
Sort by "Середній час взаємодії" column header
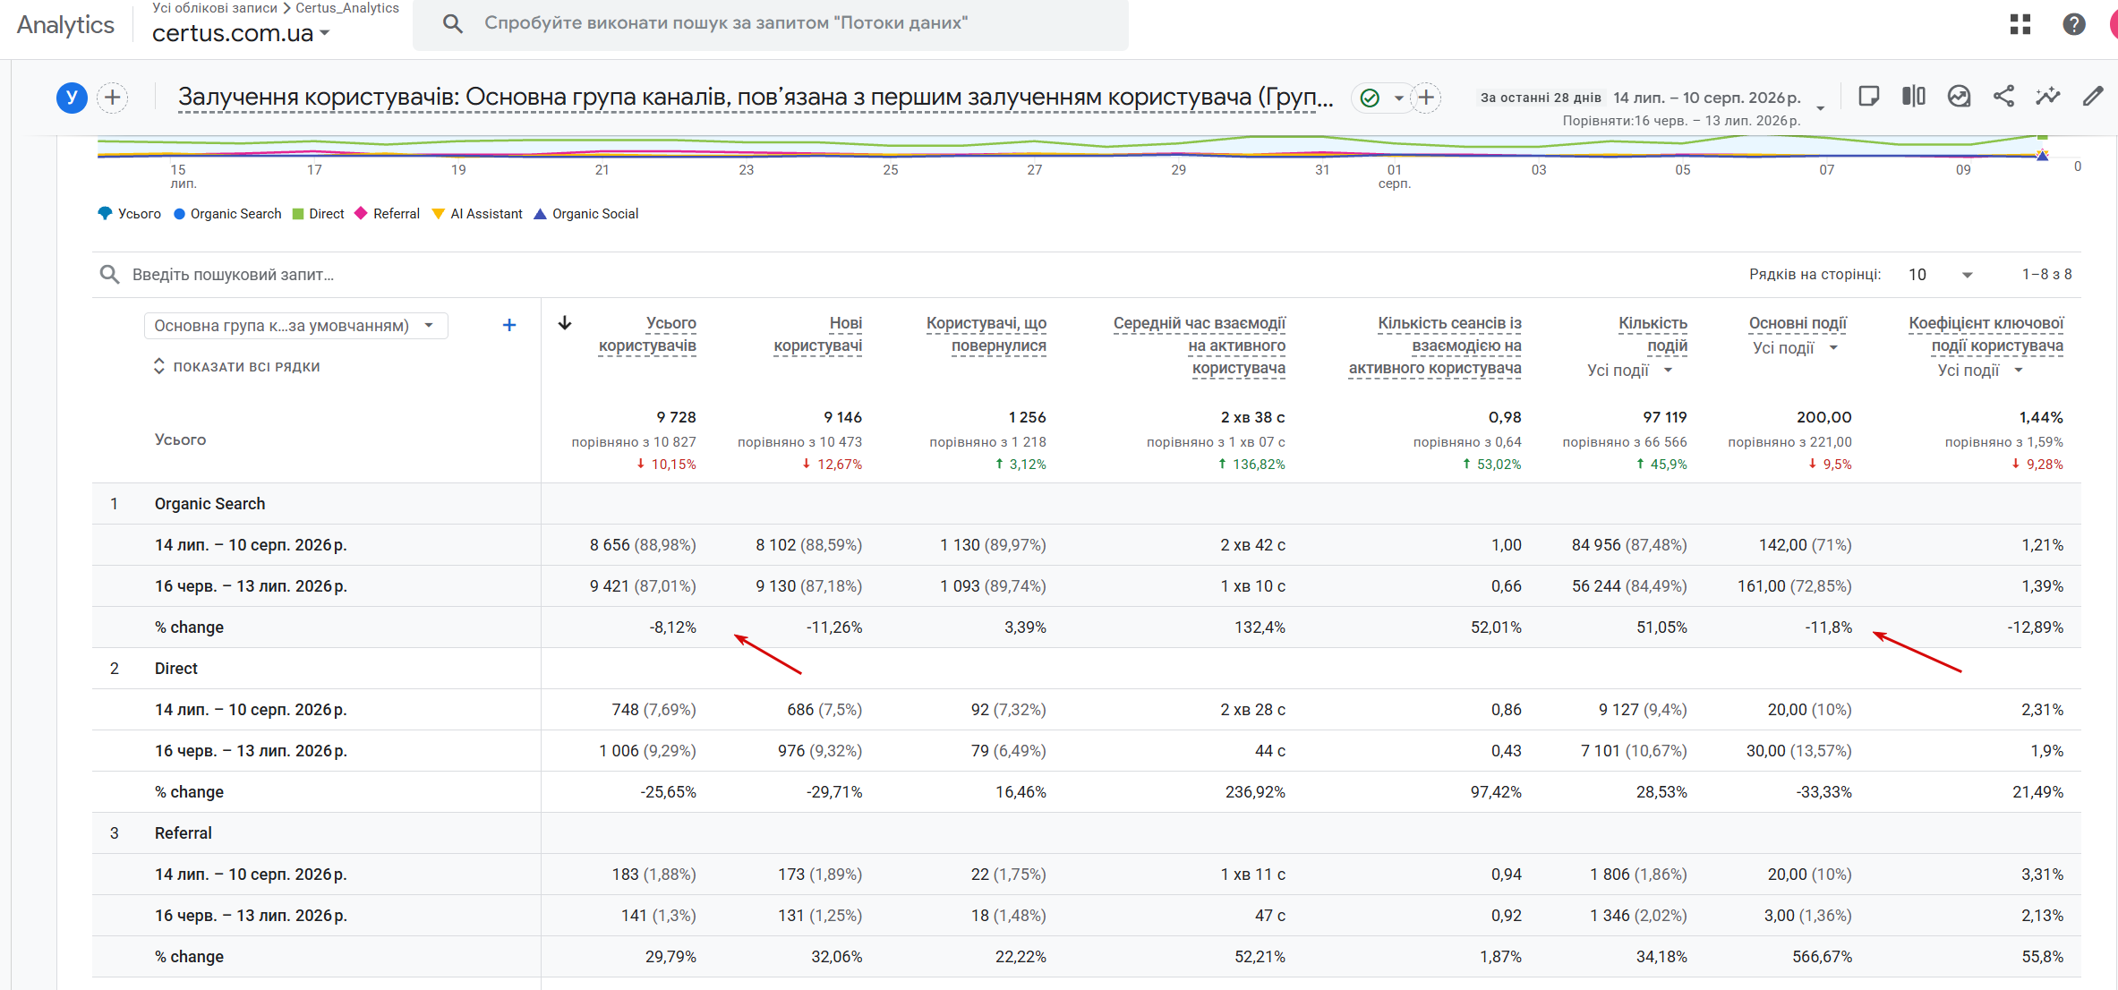[x=1200, y=346]
